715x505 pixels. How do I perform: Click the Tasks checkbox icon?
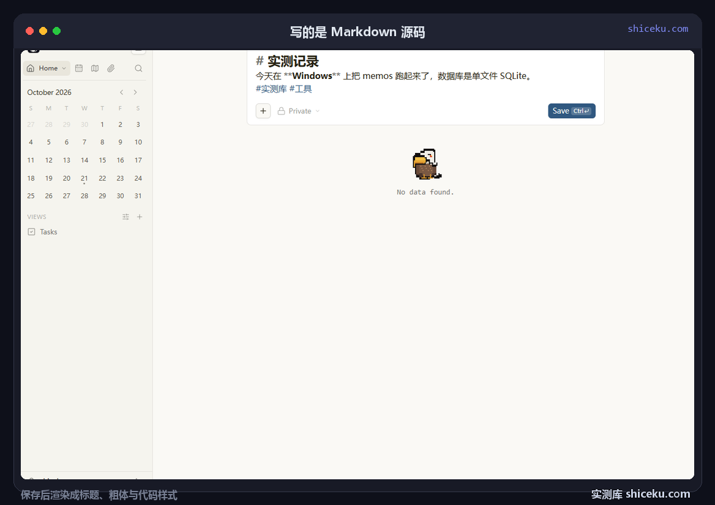(x=31, y=232)
